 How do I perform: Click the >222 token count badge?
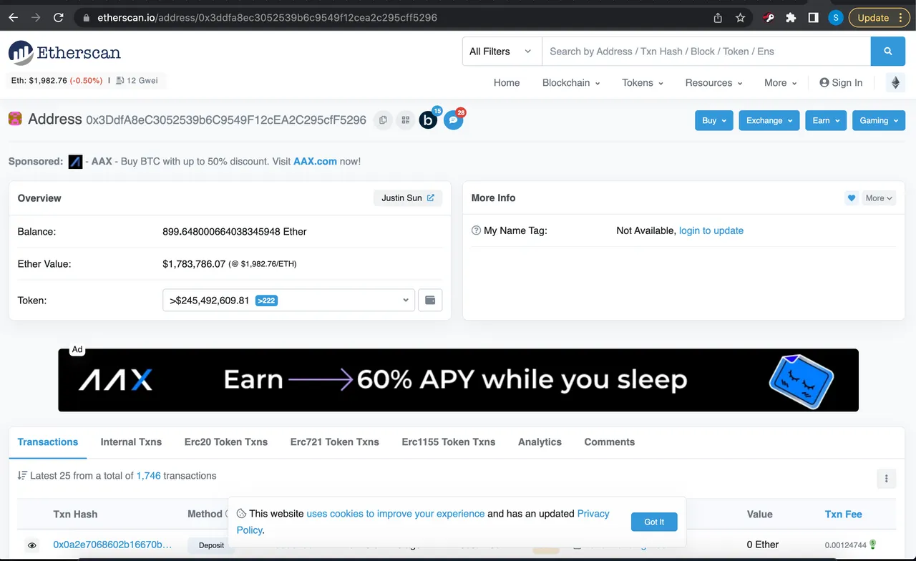click(266, 301)
